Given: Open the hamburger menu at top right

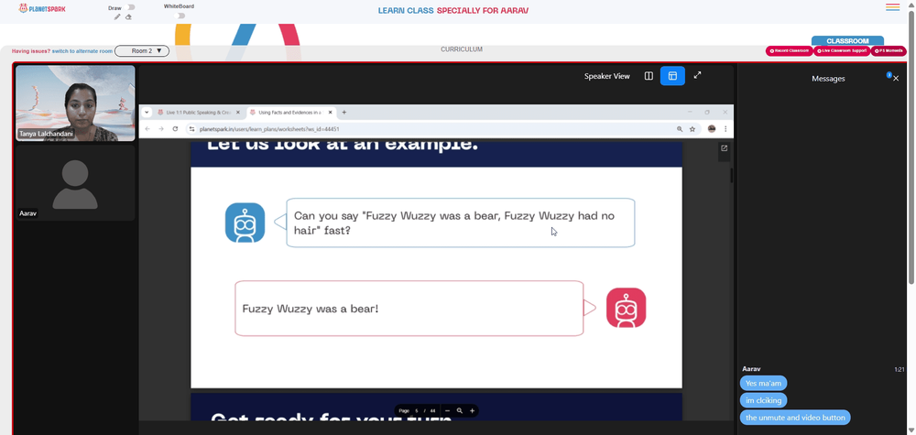Looking at the screenshot, I should [x=892, y=7].
